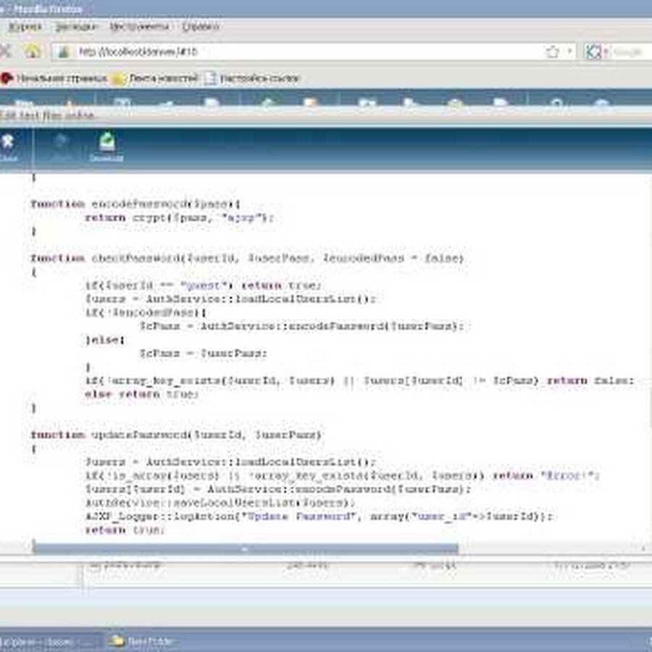Open the Закладки menu
Image resolution: width=652 pixels, height=652 pixels.
[76, 27]
